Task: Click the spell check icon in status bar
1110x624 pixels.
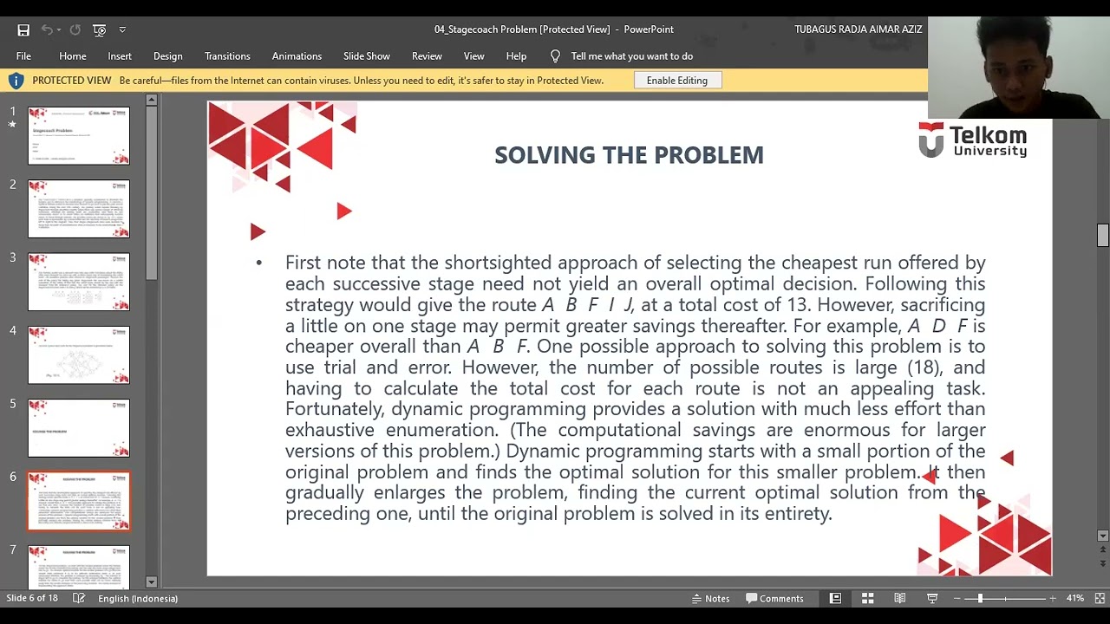Action: click(x=79, y=599)
